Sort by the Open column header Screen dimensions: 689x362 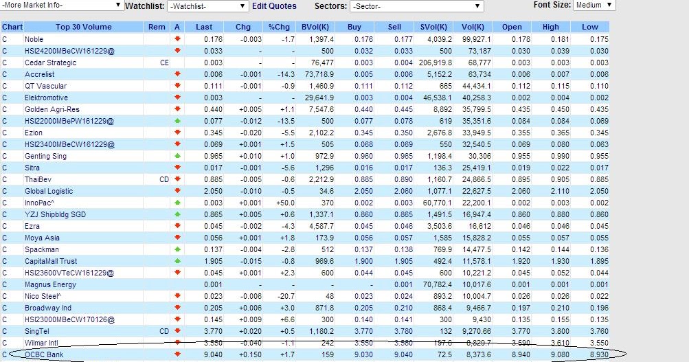tap(512, 27)
